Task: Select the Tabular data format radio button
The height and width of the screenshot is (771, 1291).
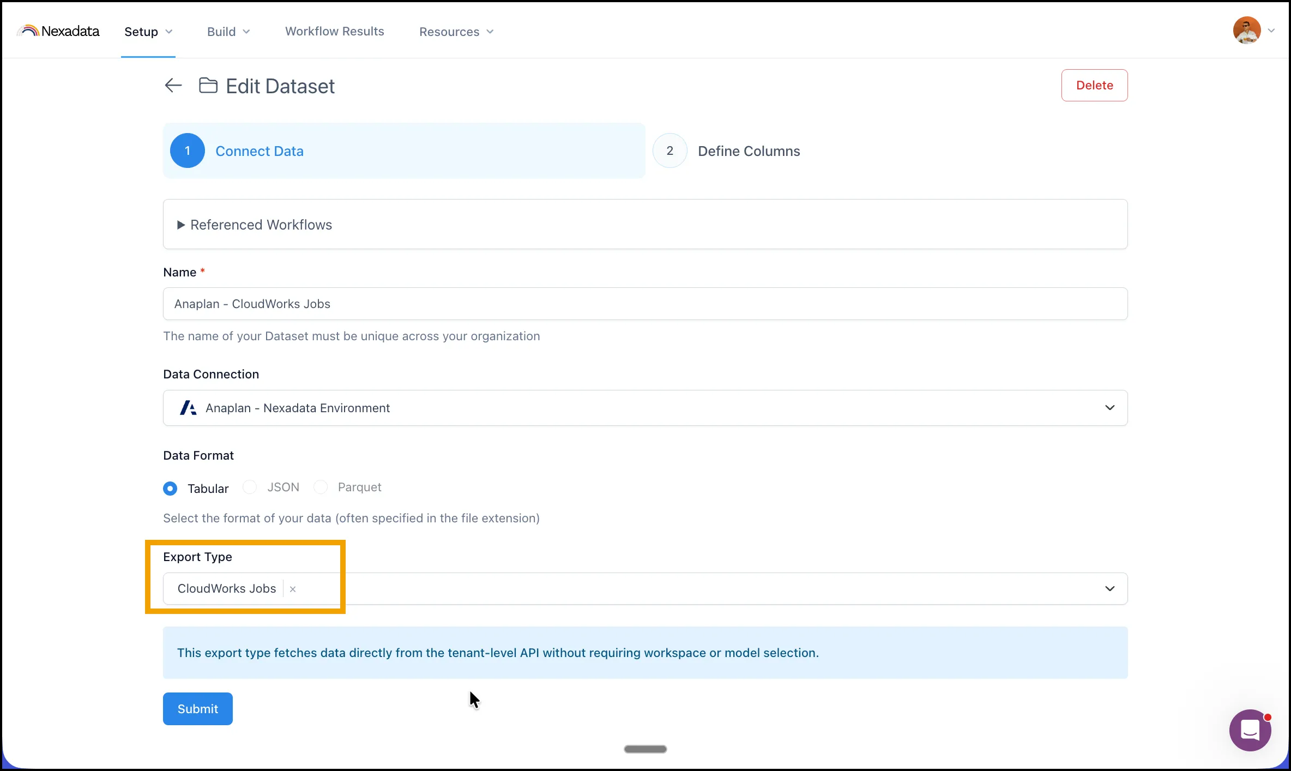Action: pos(170,489)
